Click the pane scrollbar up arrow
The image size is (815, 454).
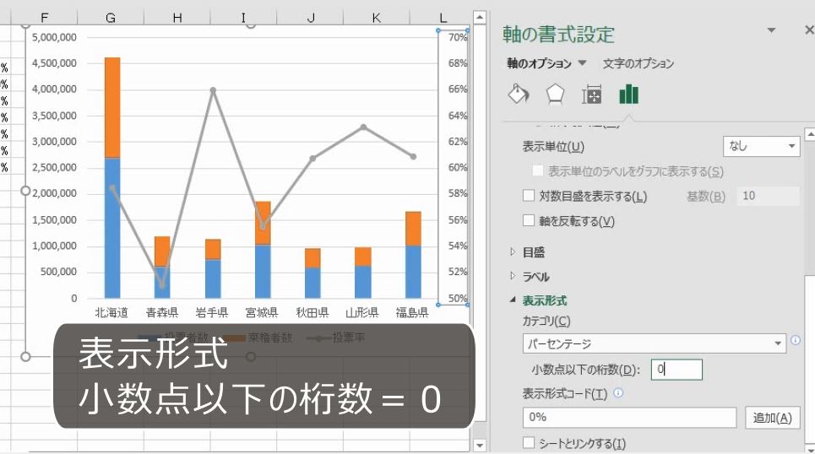809,134
